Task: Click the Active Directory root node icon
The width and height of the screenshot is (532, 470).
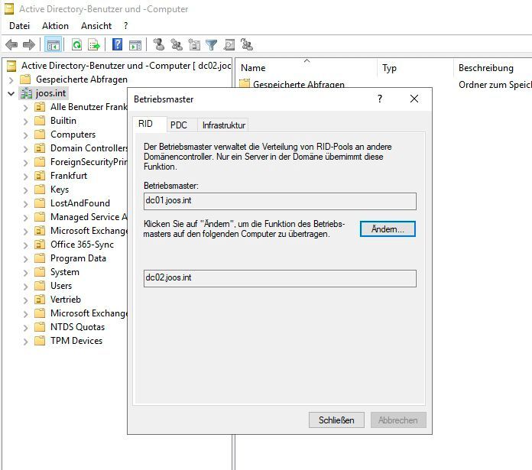Action: coord(11,66)
